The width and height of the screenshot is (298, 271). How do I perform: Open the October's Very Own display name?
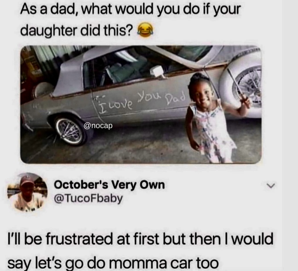(x=109, y=185)
